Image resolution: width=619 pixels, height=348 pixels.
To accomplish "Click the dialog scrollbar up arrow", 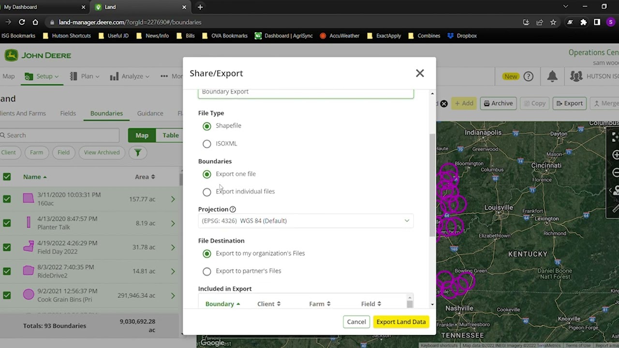I will [x=432, y=93].
